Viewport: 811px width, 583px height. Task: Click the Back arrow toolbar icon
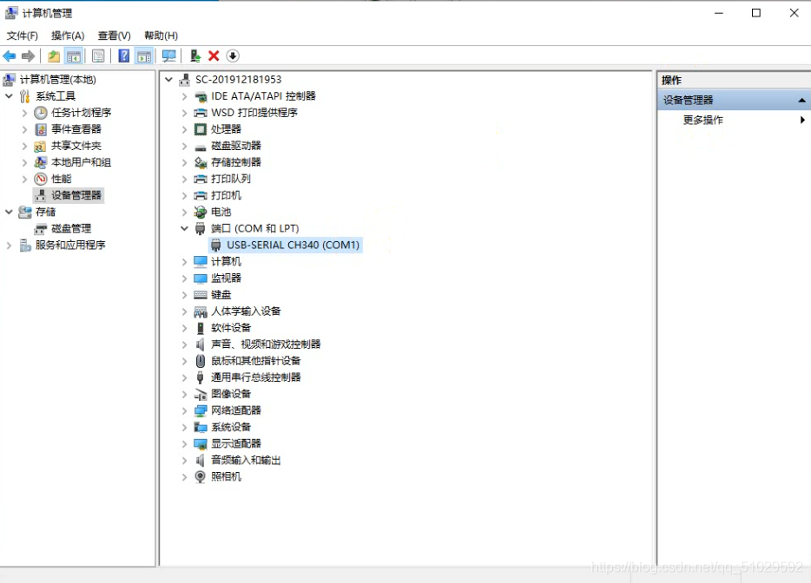tap(10, 56)
